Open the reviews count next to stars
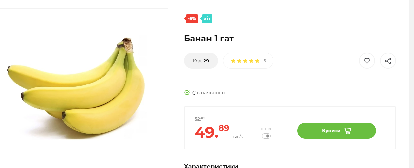Screen dimensions: 414x168 click(x=265, y=61)
